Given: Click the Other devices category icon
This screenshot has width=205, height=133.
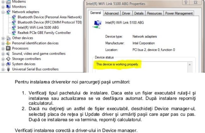Looking at the screenshot, I should pyautogui.click(x=9, y=38).
